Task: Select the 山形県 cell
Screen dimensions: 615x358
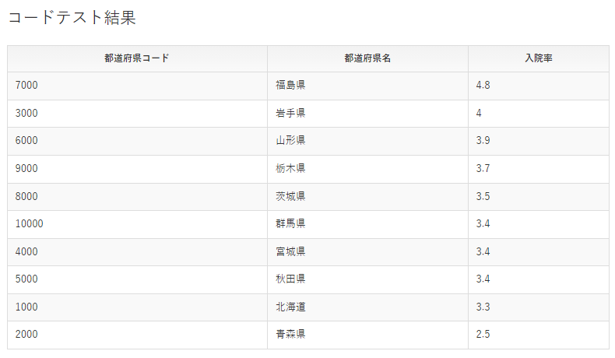Action: pos(367,141)
